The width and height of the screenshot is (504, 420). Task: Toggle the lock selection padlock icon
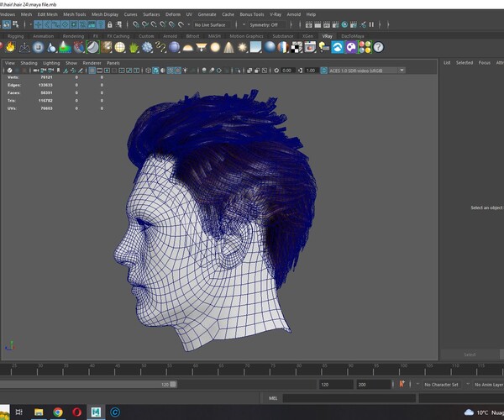[109, 24]
